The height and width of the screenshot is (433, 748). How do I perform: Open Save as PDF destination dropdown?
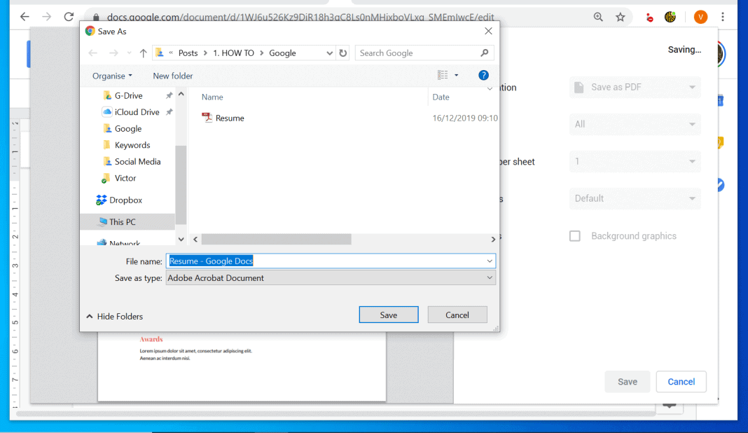(x=635, y=88)
